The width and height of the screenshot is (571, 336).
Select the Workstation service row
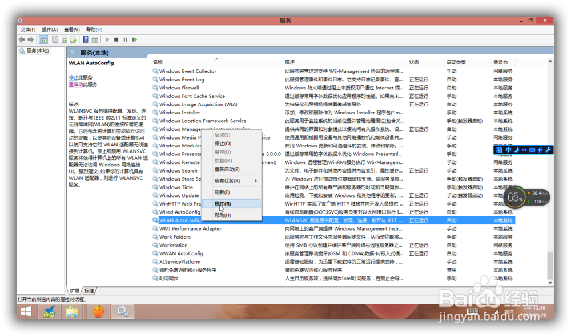(333, 245)
